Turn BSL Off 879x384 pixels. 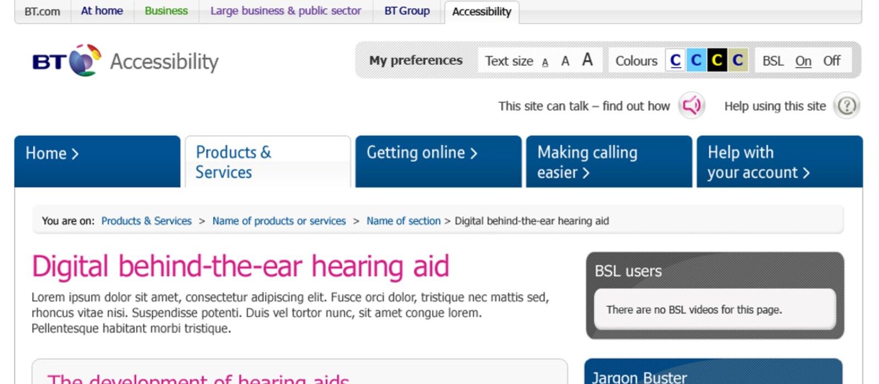(x=832, y=61)
